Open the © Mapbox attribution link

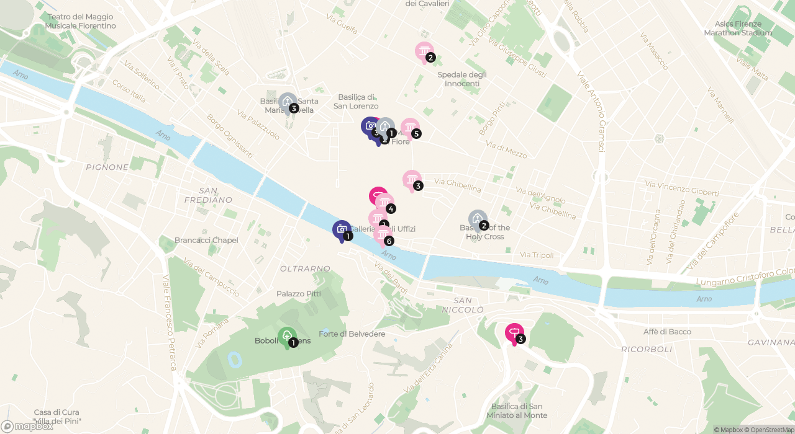click(x=729, y=430)
